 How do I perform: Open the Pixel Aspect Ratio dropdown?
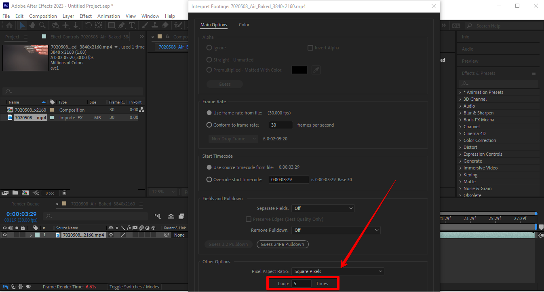coord(337,271)
